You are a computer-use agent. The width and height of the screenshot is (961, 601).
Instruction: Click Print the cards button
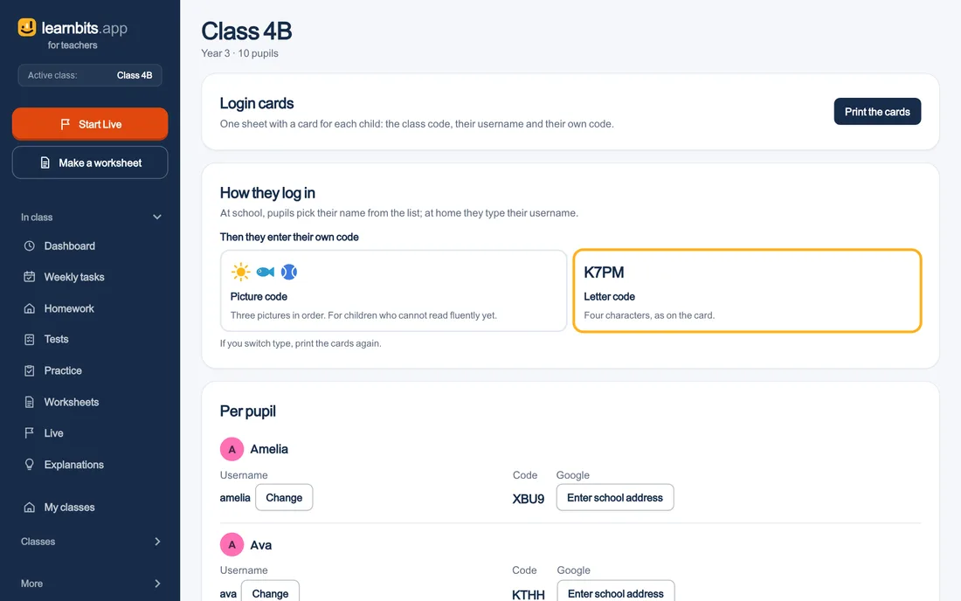click(877, 112)
